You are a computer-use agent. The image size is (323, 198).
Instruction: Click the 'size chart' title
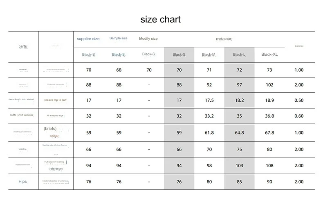tap(160, 19)
